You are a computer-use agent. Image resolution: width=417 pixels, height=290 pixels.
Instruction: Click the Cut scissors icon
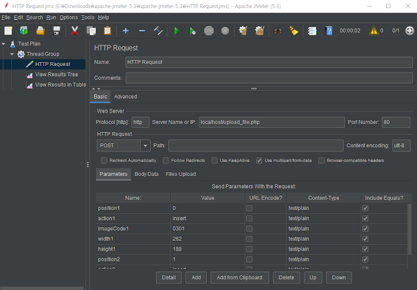pyautogui.click(x=75, y=31)
